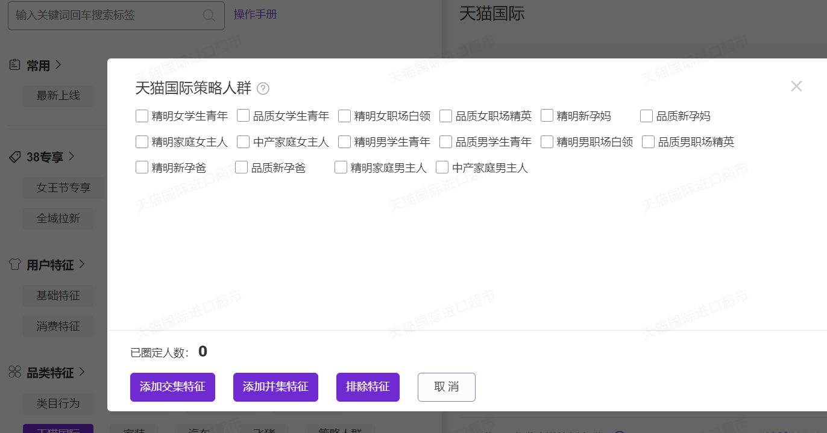Select 品质男职场精英 checkbox

648,142
